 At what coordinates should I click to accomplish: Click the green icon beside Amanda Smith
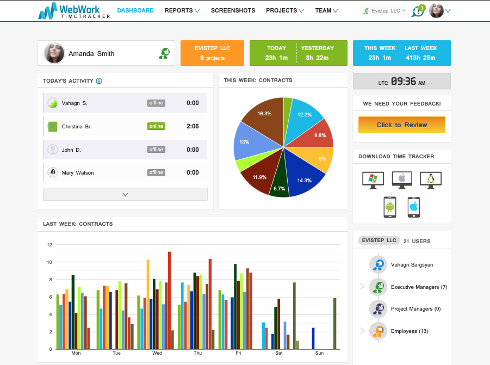(x=164, y=53)
